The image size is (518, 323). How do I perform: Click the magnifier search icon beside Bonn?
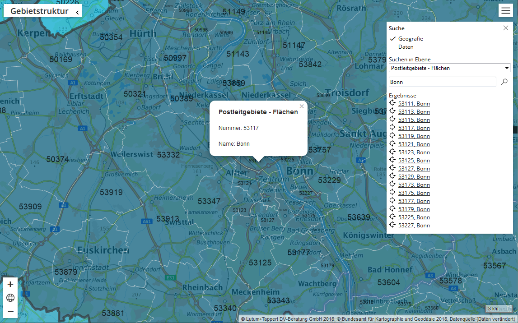504,82
